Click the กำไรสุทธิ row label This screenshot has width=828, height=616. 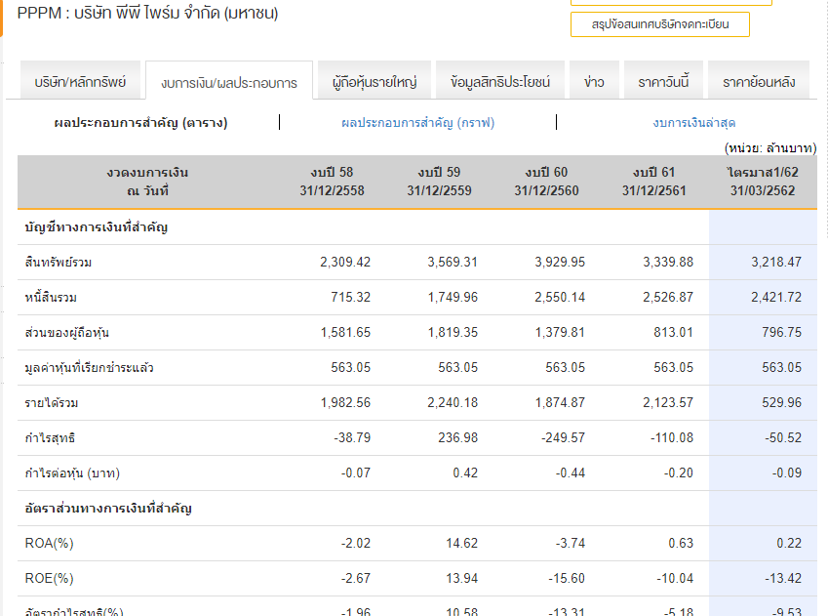click(x=50, y=438)
